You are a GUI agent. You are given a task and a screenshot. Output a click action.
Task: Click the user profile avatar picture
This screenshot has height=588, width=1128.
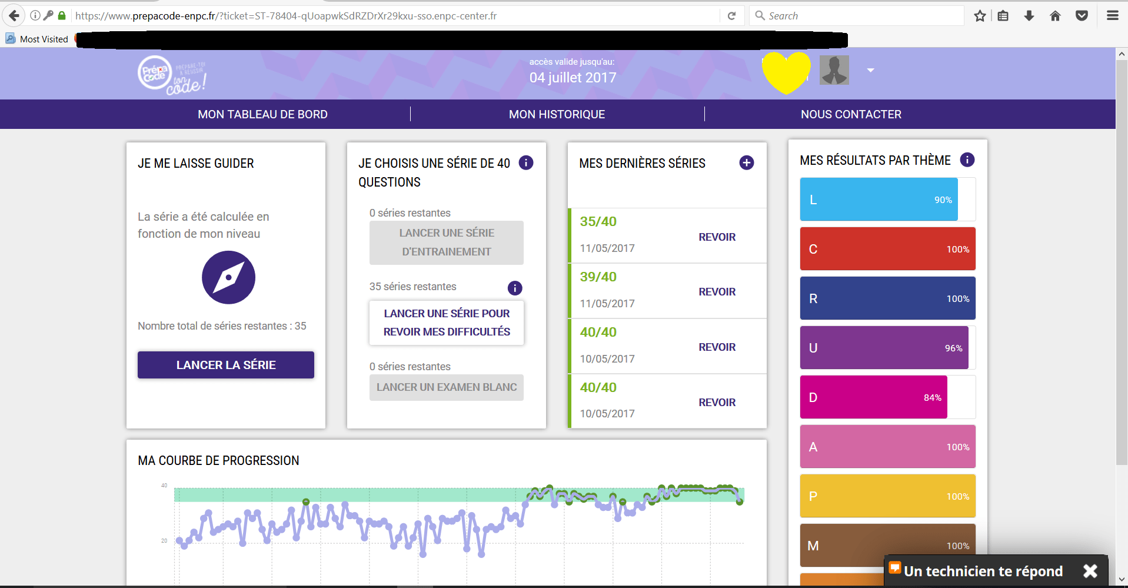[834, 70]
